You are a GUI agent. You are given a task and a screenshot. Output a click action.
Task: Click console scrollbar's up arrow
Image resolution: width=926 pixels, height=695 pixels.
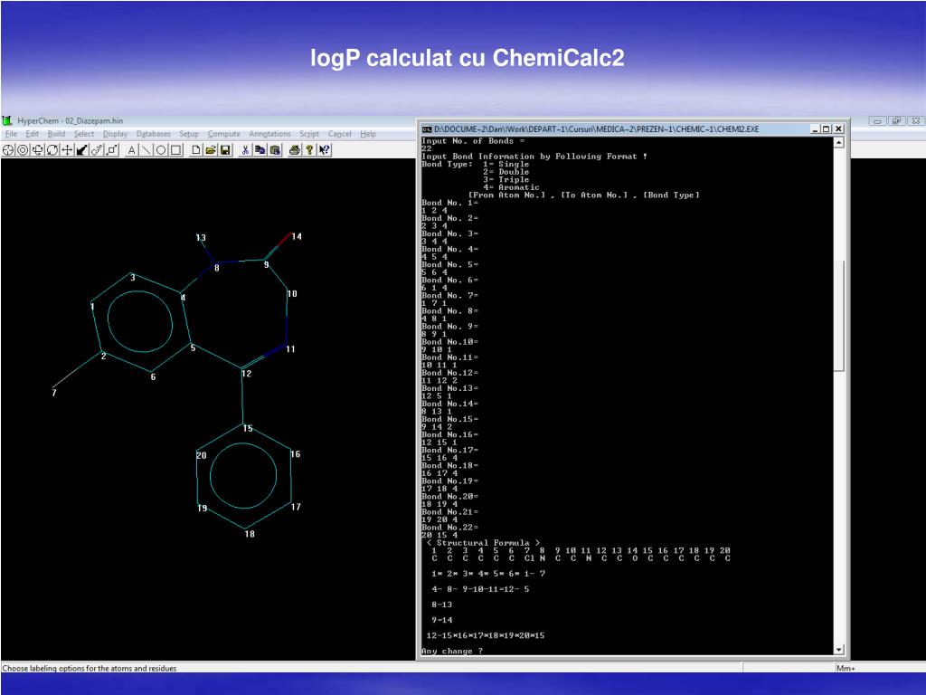point(838,142)
